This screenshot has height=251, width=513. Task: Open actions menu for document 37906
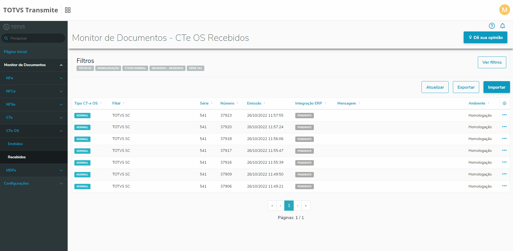coord(504,186)
